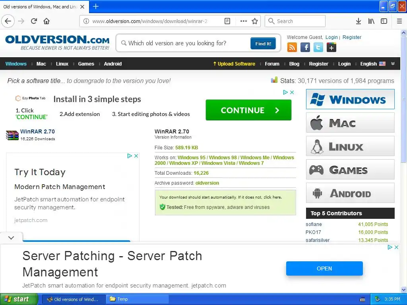Viewport: 407px width, 305px height.
Task: Open the RSS feed icon
Action: 292,48
